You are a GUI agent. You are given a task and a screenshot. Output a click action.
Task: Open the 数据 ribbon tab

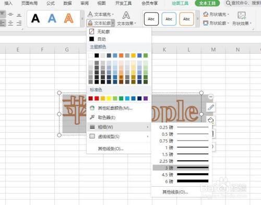point(67,3)
